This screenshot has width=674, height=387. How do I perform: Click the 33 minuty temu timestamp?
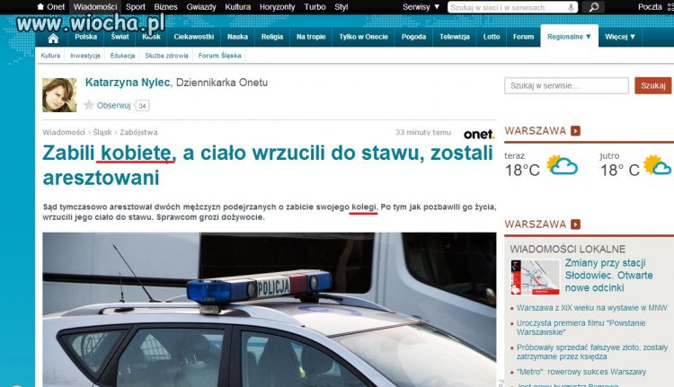423,132
